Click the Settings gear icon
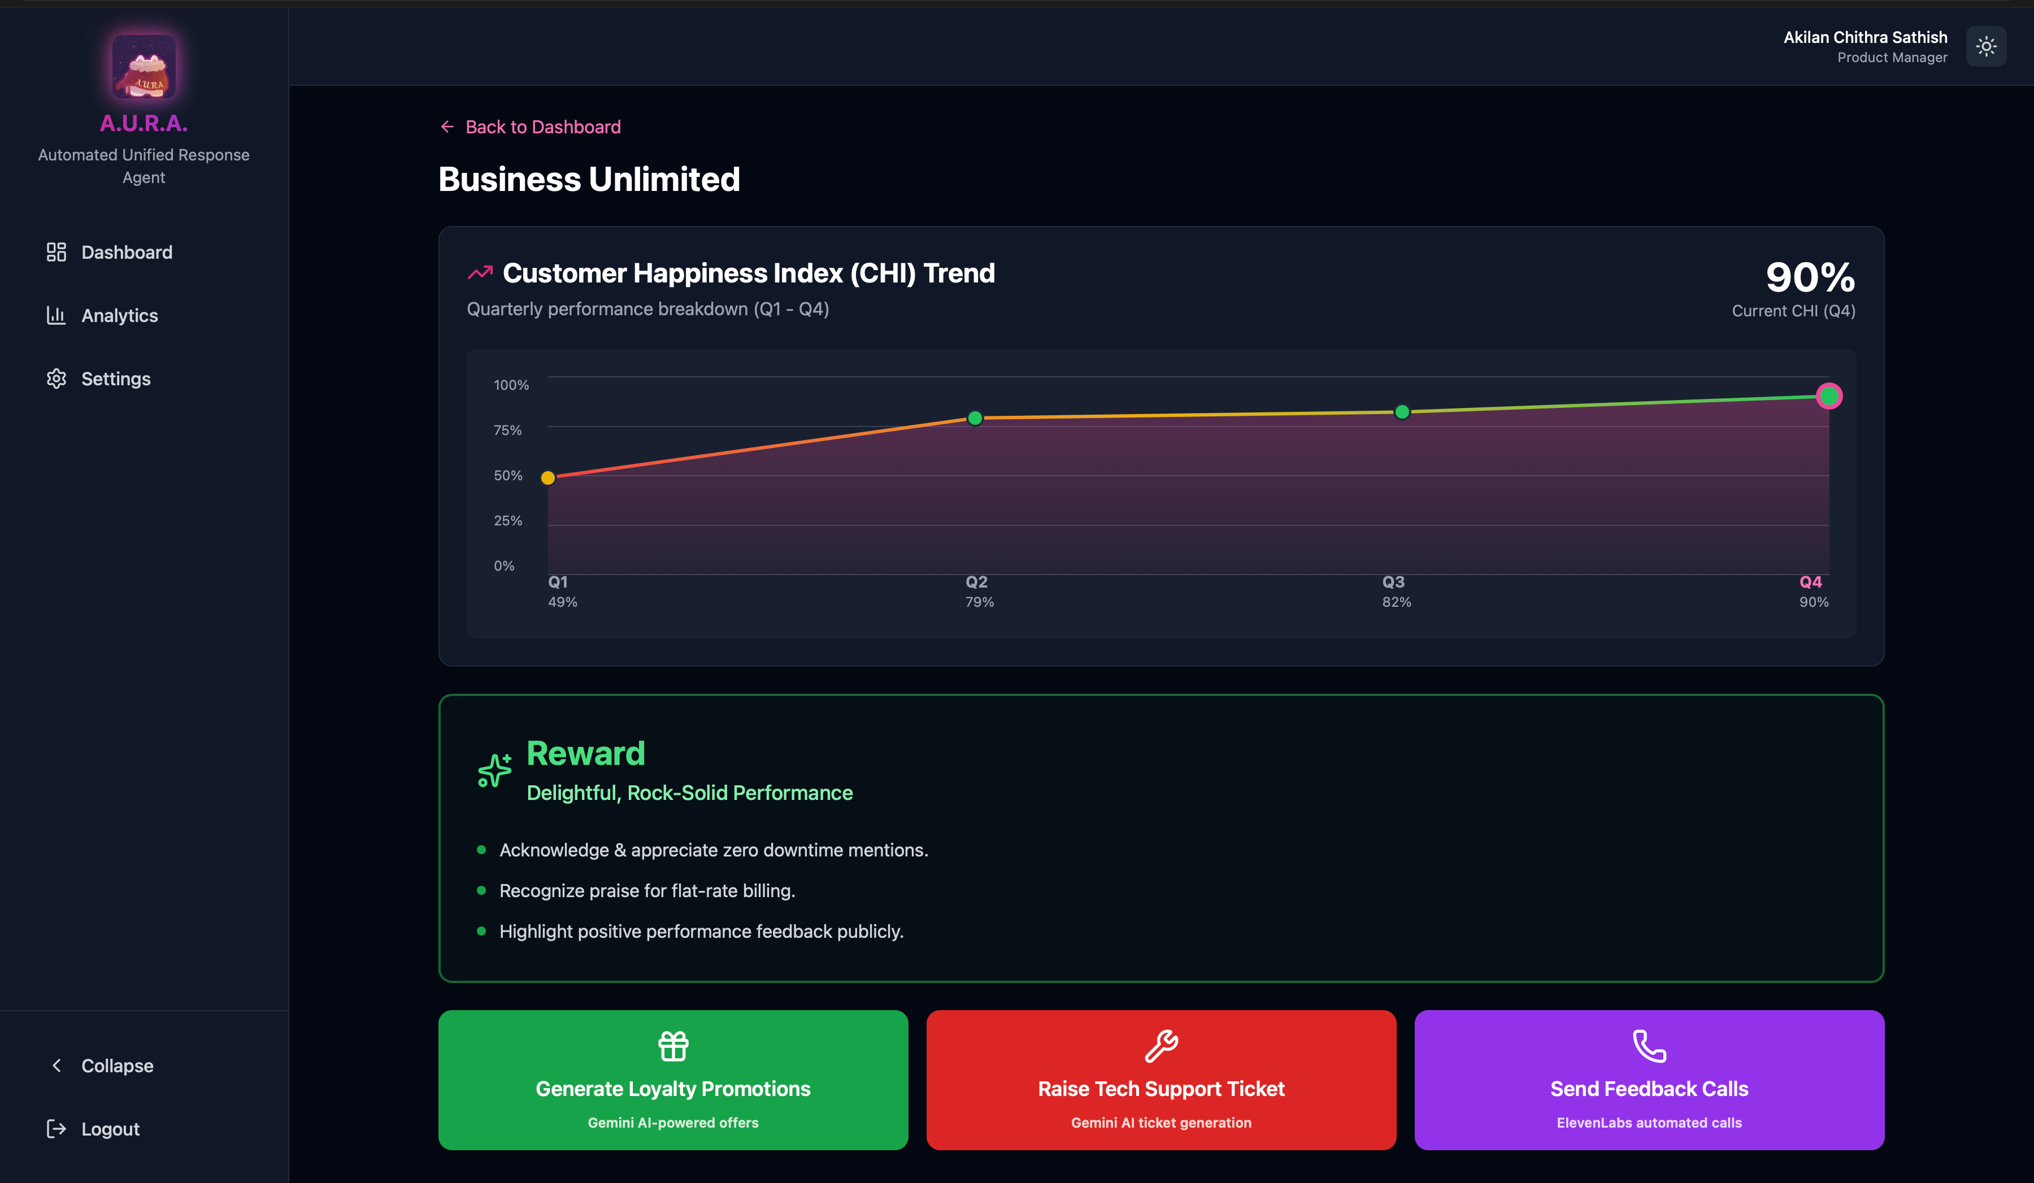The height and width of the screenshot is (1183, 2034). tap(56, 379)
